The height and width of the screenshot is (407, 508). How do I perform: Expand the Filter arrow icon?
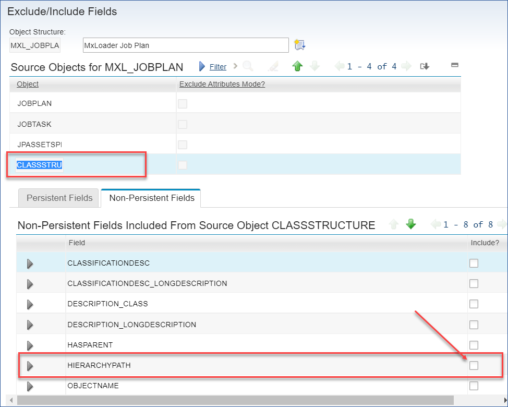[x=202, y=66]
